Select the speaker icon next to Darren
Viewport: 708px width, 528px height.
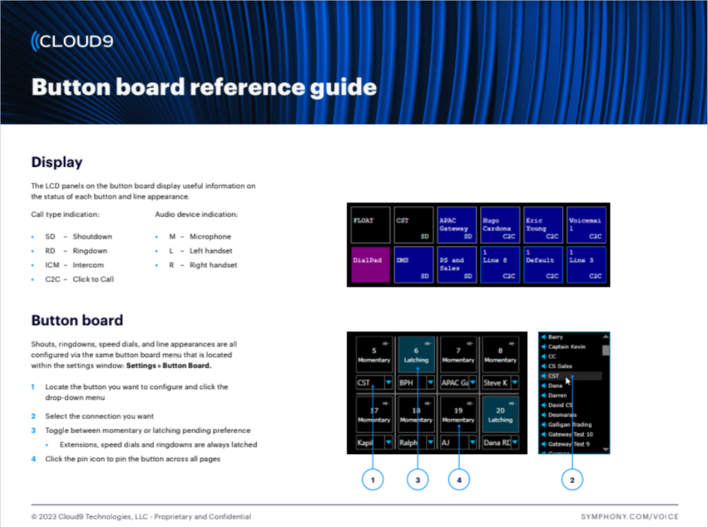[x=544, y=395]
